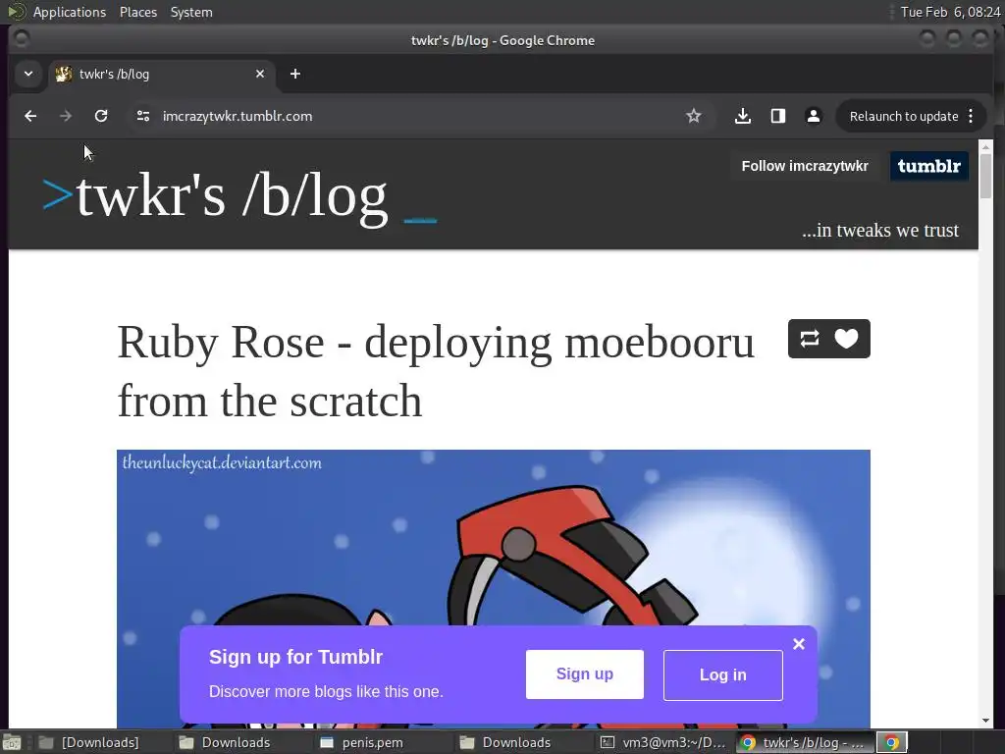The image size is (1005, 754).
Task: Reblog the Ruby Rose post
Action: pos(810,339)
